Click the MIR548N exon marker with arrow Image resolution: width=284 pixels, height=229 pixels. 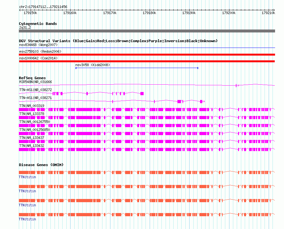point(237,85)
